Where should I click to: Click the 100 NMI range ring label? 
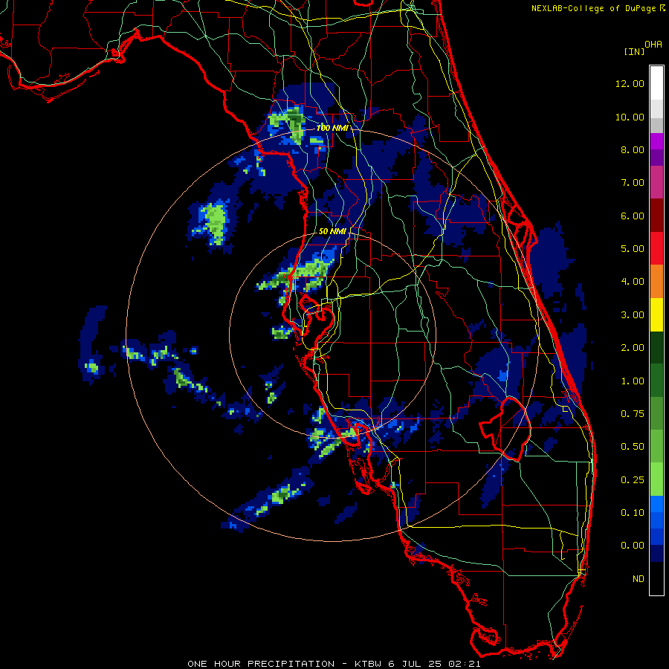click(x=332, y=128)
